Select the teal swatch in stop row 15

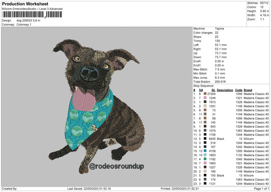coord(205,151)
